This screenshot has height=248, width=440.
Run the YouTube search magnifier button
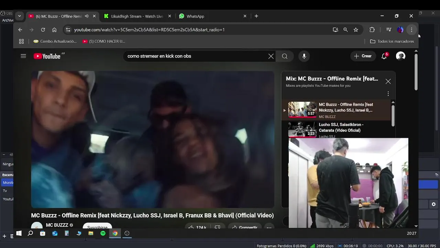tap(285, 56)
